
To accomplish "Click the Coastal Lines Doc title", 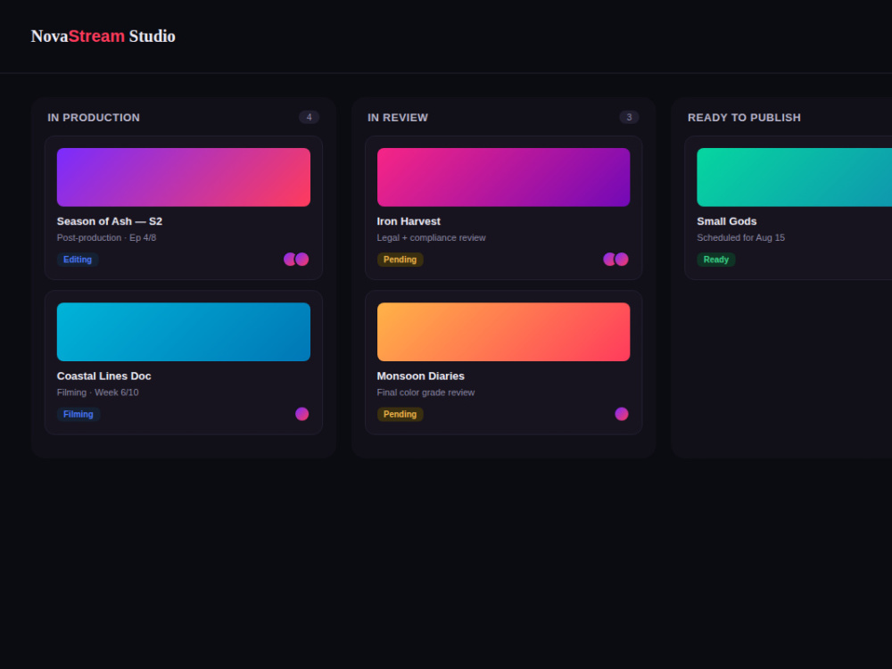I will [x=104, y=376].
